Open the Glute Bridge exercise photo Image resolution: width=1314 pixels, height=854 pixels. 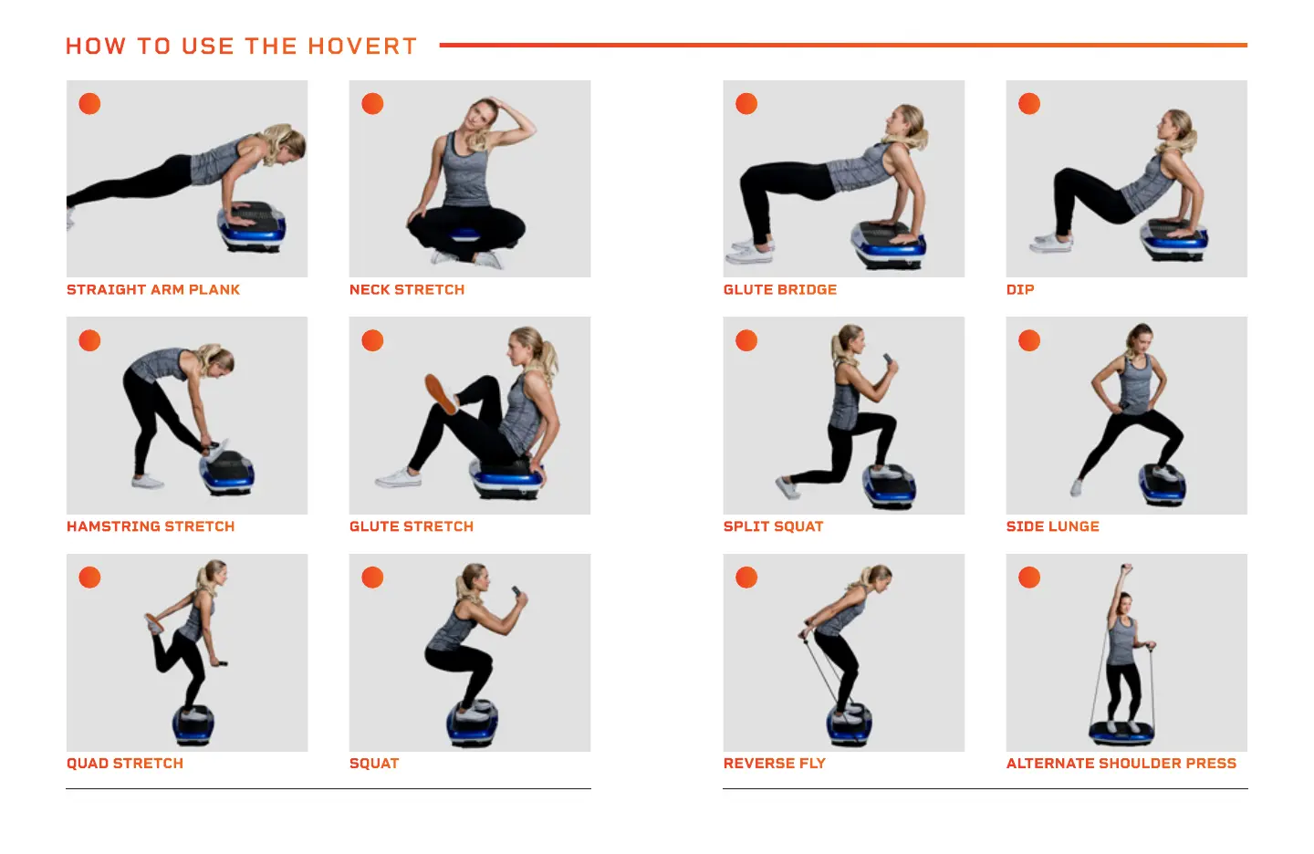[844, 179]
